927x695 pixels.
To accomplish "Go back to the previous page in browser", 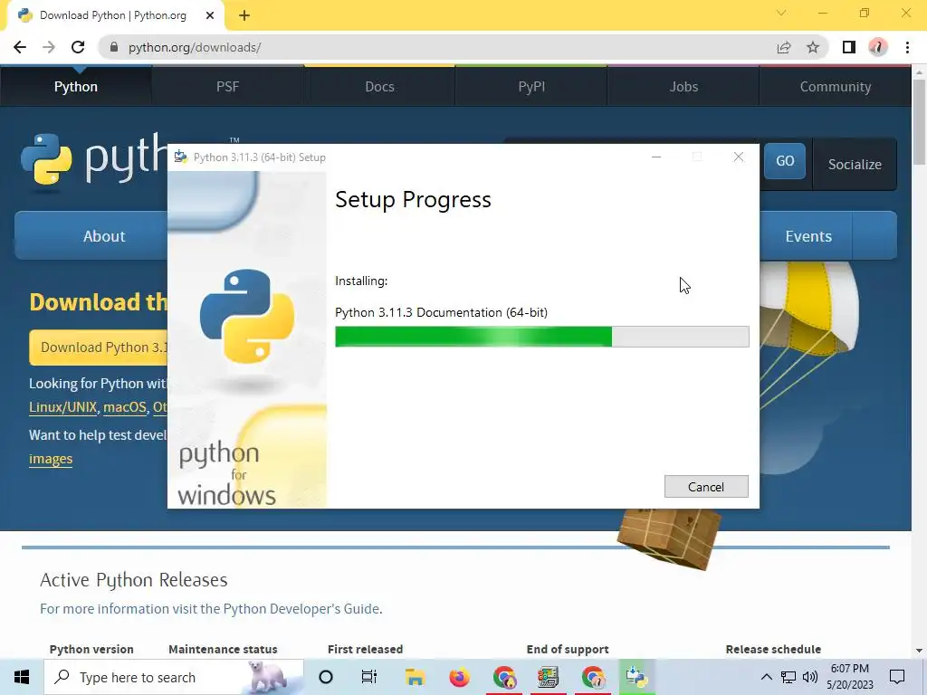I will (x=20, y=47).
